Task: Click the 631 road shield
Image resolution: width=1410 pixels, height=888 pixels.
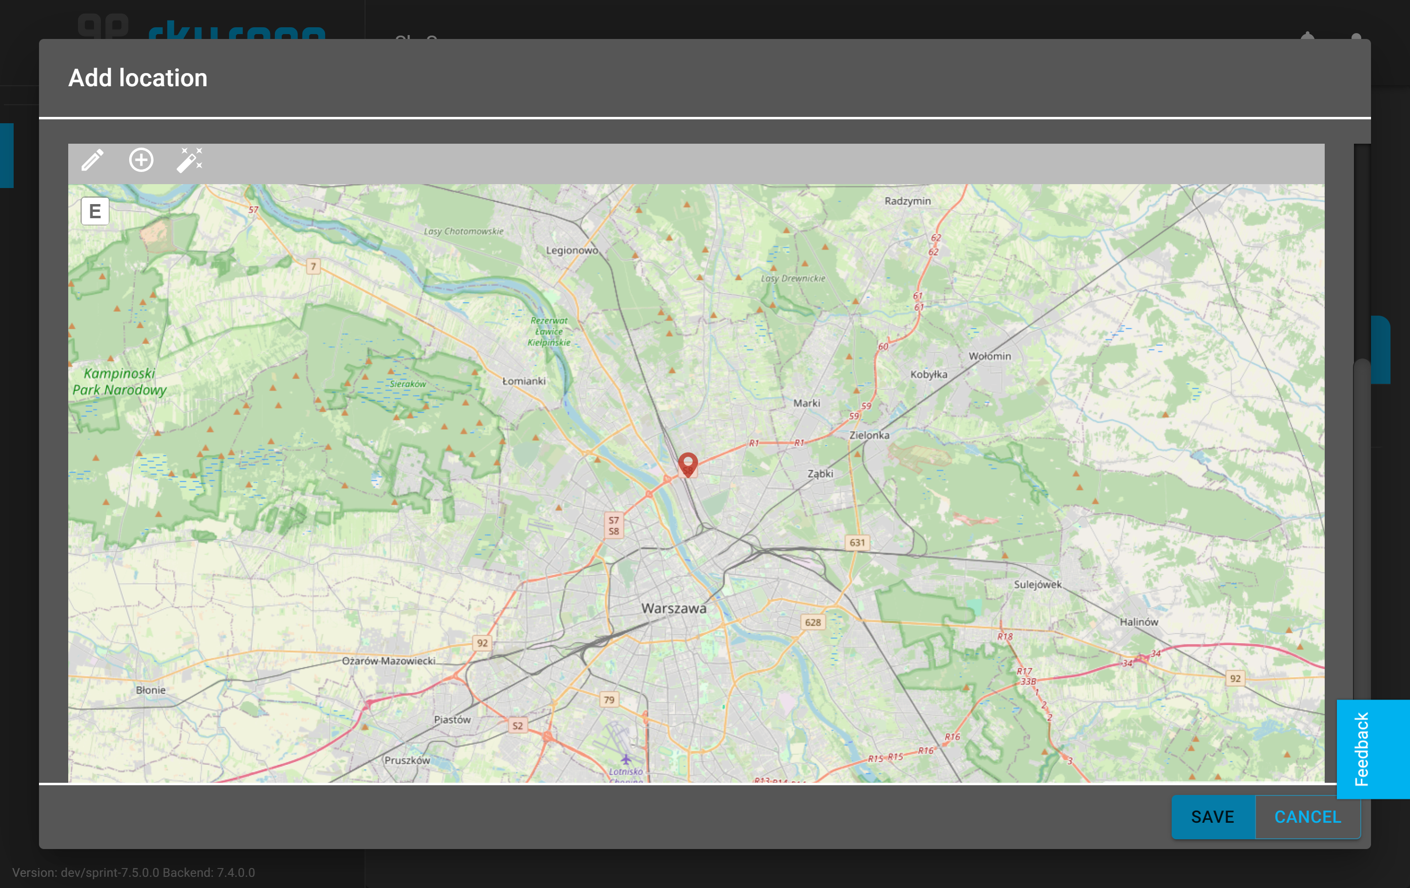Action: click(x=857, y=542)
